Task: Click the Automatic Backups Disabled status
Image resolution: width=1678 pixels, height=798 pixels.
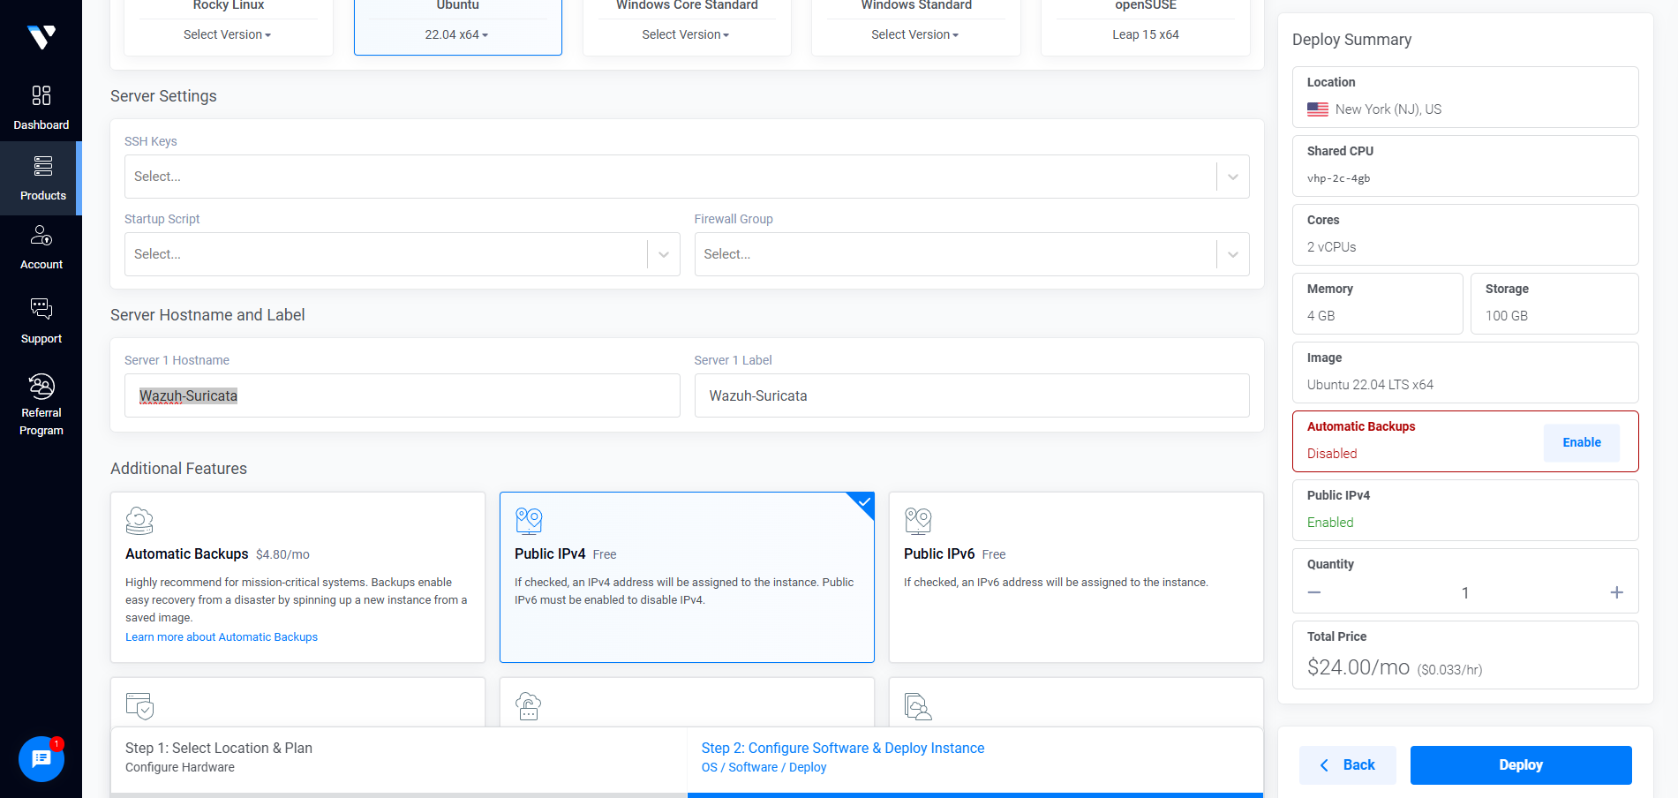Action: coord(1332,454)
